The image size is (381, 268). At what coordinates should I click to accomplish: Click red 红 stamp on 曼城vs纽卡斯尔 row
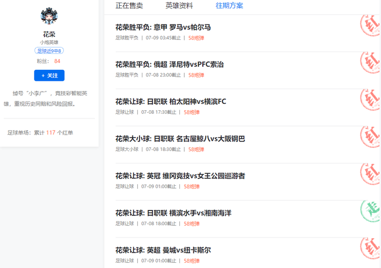click(370, 248)
